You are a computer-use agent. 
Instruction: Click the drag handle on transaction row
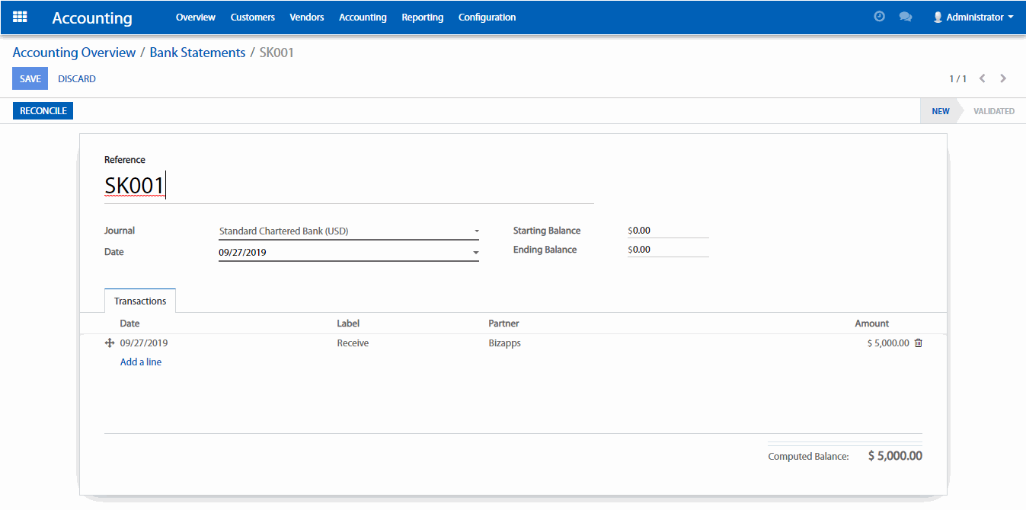[109, 343]
